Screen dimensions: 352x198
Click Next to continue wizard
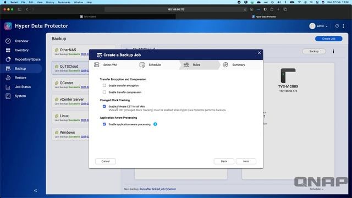(x=246, y=161)
